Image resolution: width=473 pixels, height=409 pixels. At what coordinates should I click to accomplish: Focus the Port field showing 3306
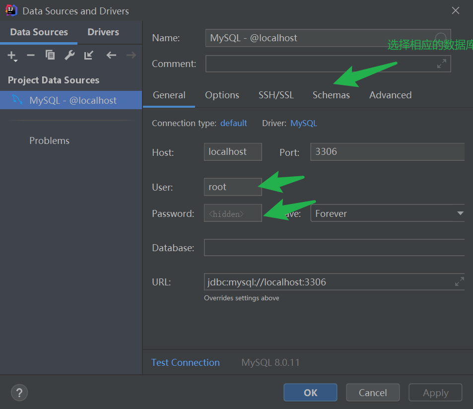tap(387, 152)
